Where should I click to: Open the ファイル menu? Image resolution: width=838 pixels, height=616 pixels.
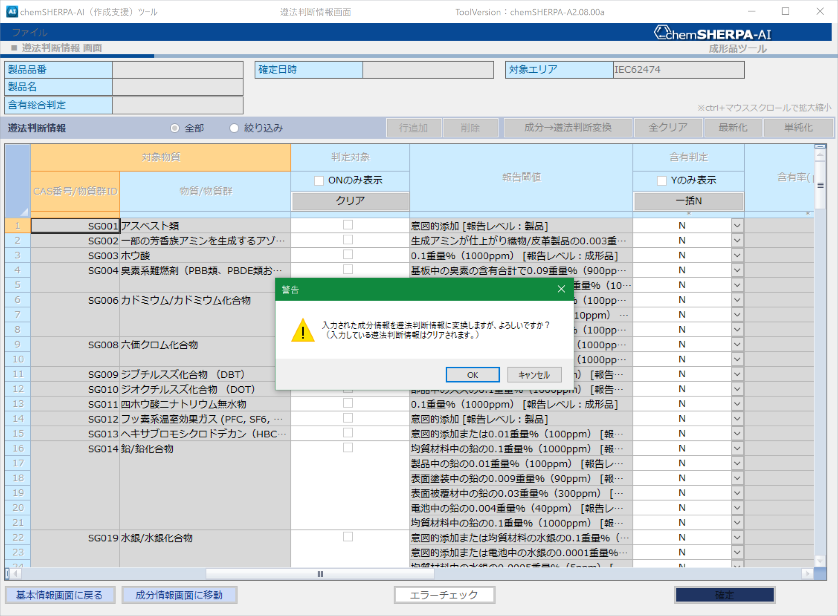tap(29, 32)
